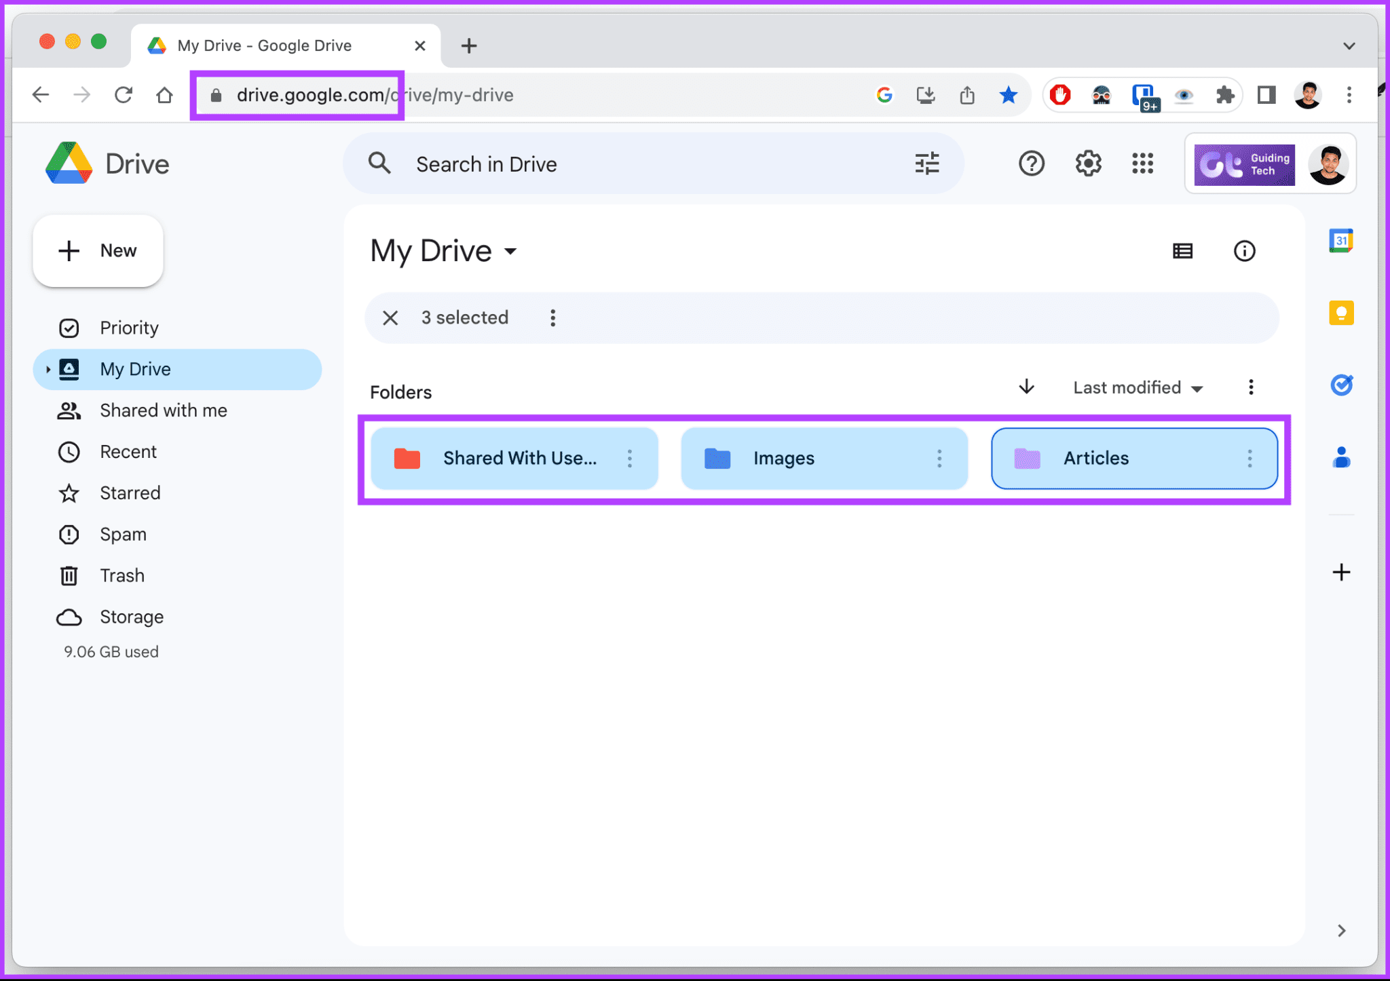The width and height of the screenshot is (1390, 981).
Task: Open the Drive help menu
Action: (1031, 163)
